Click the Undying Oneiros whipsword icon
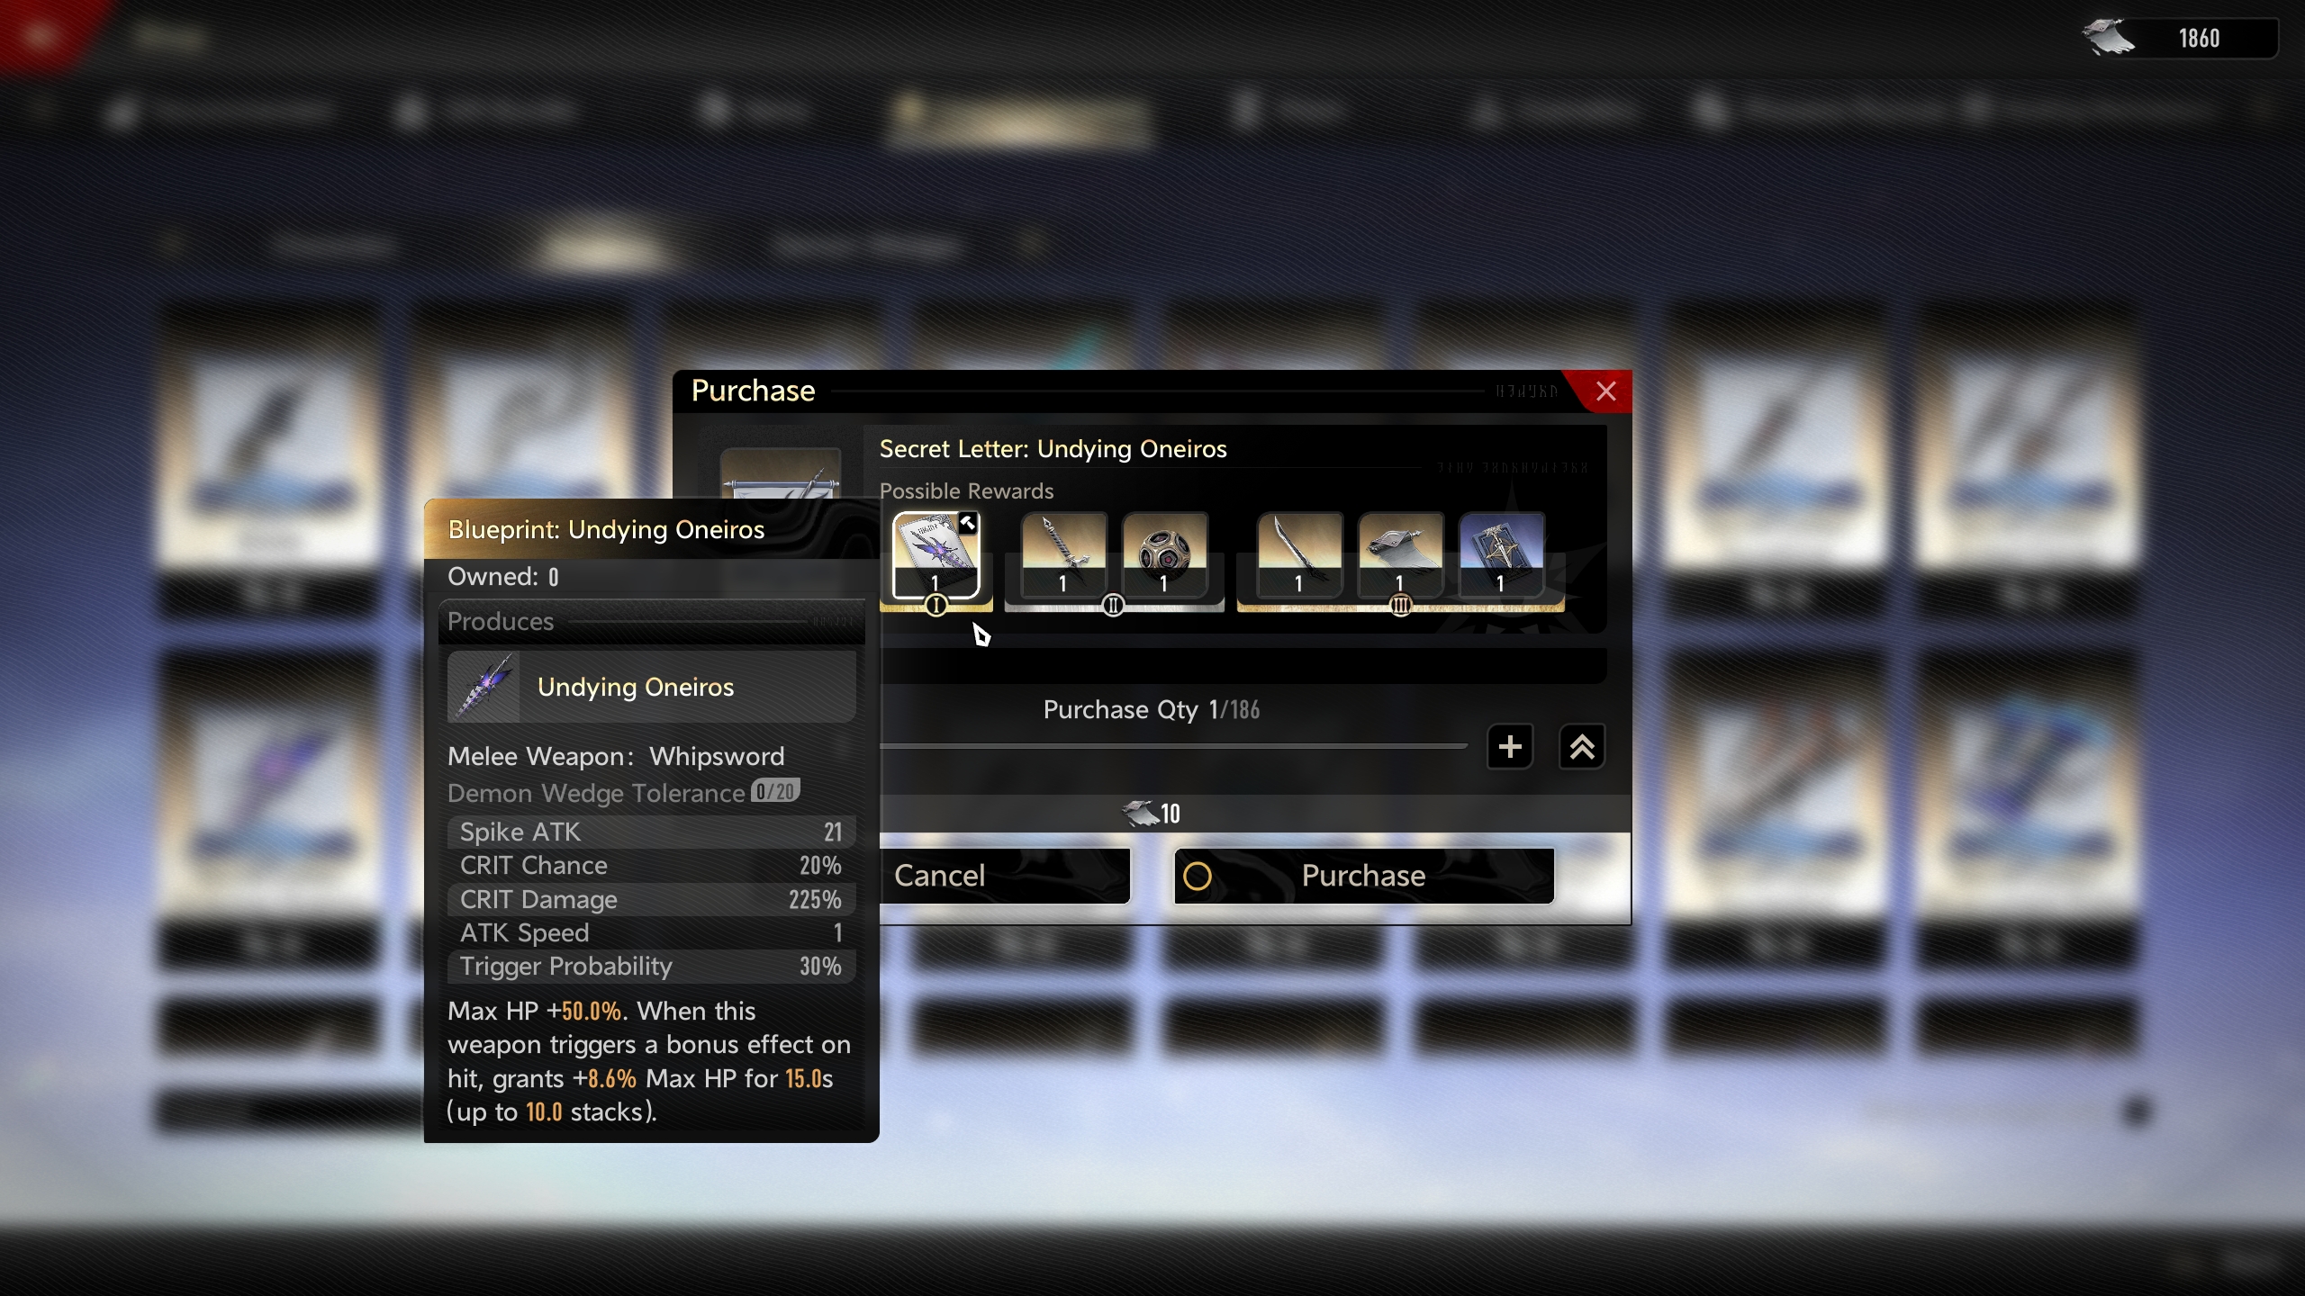The height and width of the screenshot is (1296, 2305). click(x=484, y=688)
